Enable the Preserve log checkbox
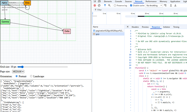This screenshot has width=187, height=112. (x=115, y=5)
